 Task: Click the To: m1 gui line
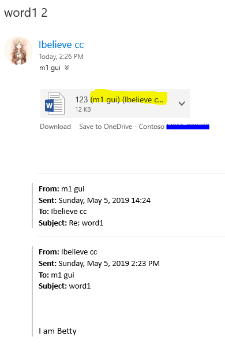[57, 275]
